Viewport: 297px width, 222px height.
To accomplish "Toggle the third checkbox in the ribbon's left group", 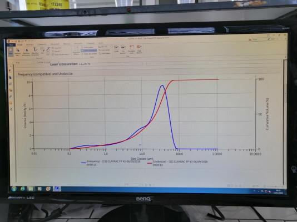I will tap(53, 54).
